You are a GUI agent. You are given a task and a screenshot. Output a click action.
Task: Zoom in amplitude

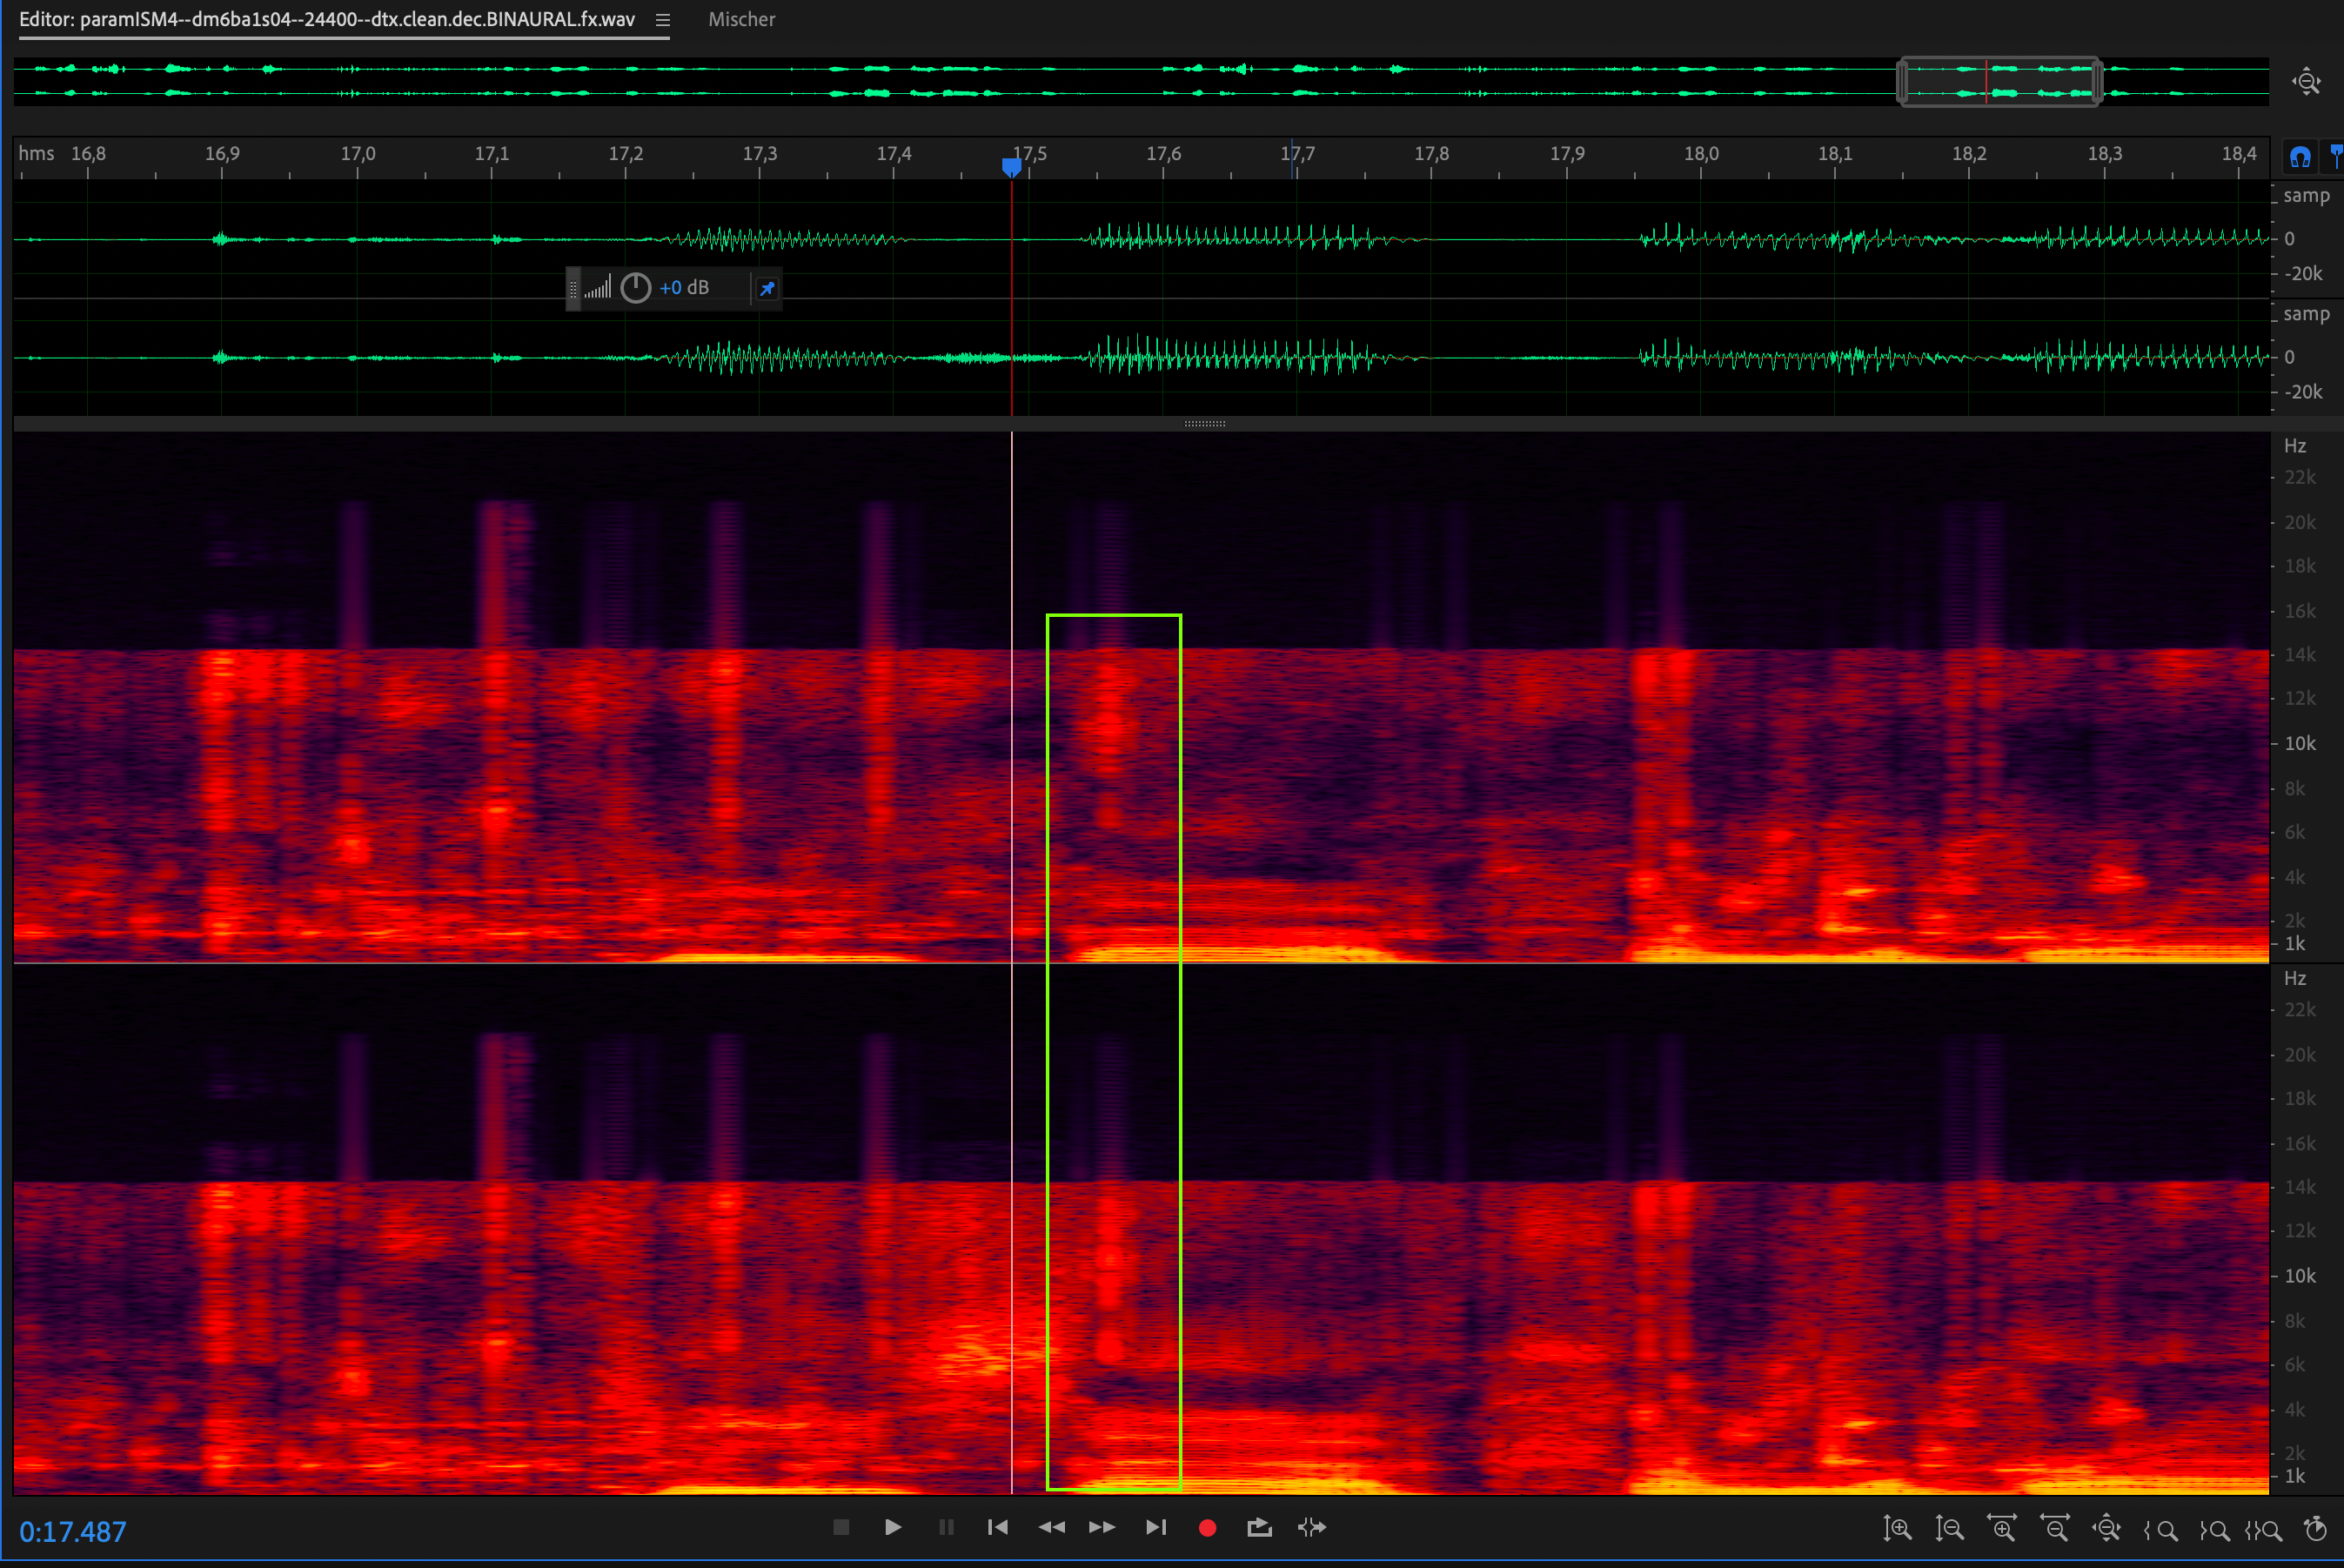point(1897,1529)
